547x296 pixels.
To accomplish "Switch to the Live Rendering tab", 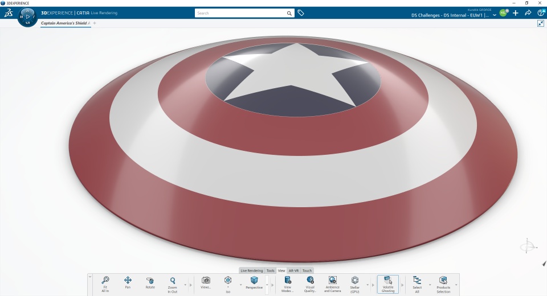I will pyautogui.click(x=251, y=270).
